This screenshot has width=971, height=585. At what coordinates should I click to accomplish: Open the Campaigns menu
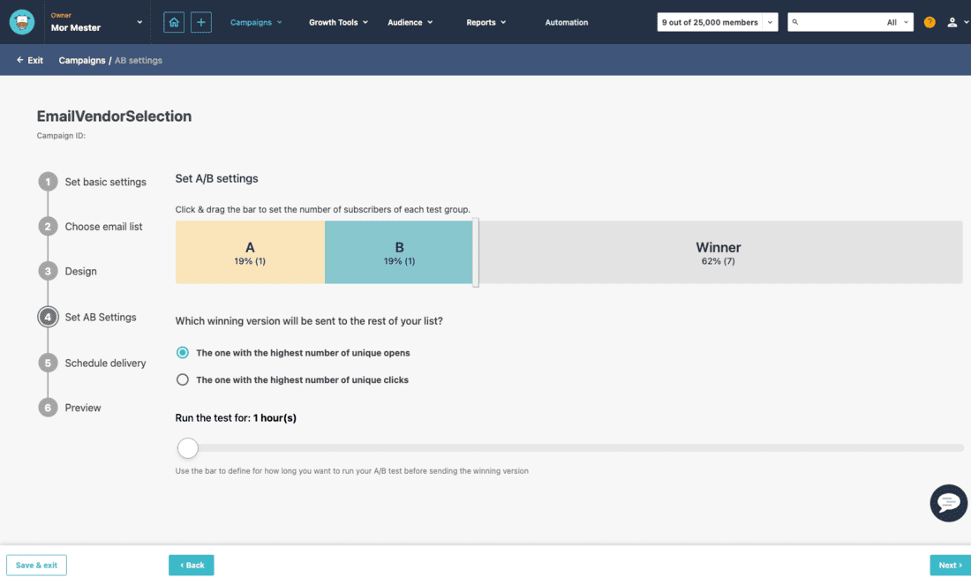[x=256, y=22]
